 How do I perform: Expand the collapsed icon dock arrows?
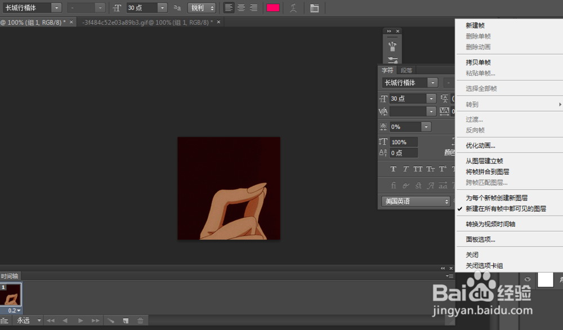(x=388, y=31)
